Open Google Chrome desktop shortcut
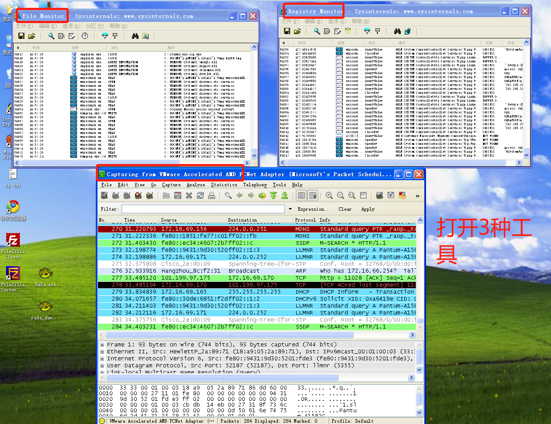Image resolution: width=551 pixels, height=424 pixels. point(13,210)
